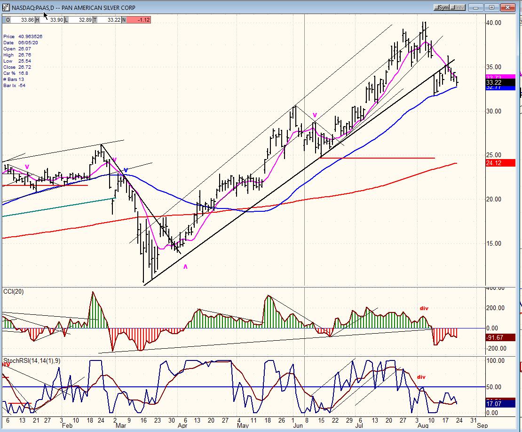Image resolution: width=522 pixels, height=432 pixels.
Task: Click the black 33.22 last price tag
Action: pos(500,83)
